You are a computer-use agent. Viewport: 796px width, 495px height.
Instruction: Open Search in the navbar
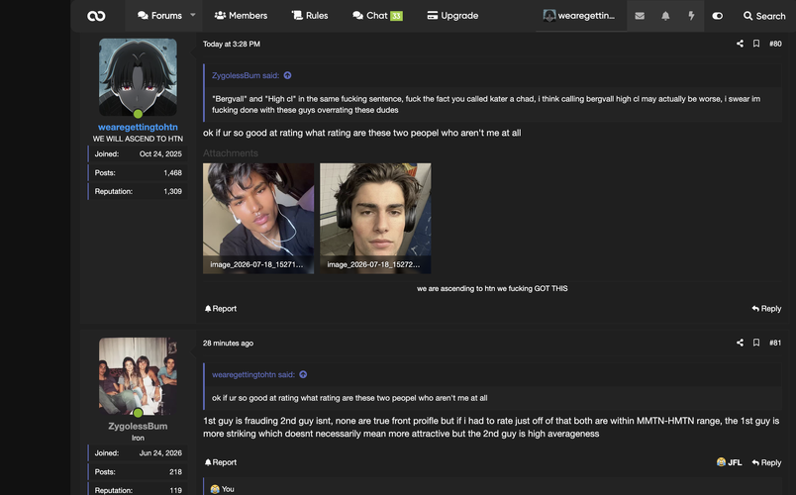tap(764, 16)
